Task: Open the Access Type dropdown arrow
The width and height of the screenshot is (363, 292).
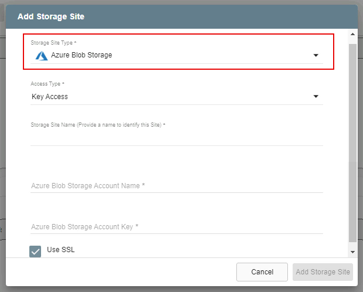Action: coord(315,97)
